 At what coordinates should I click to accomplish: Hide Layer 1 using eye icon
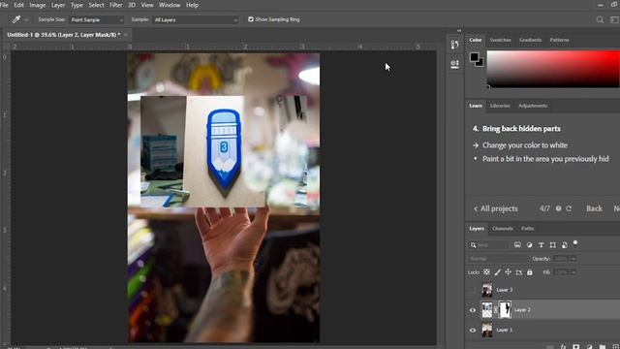click(x=473, y=330)
